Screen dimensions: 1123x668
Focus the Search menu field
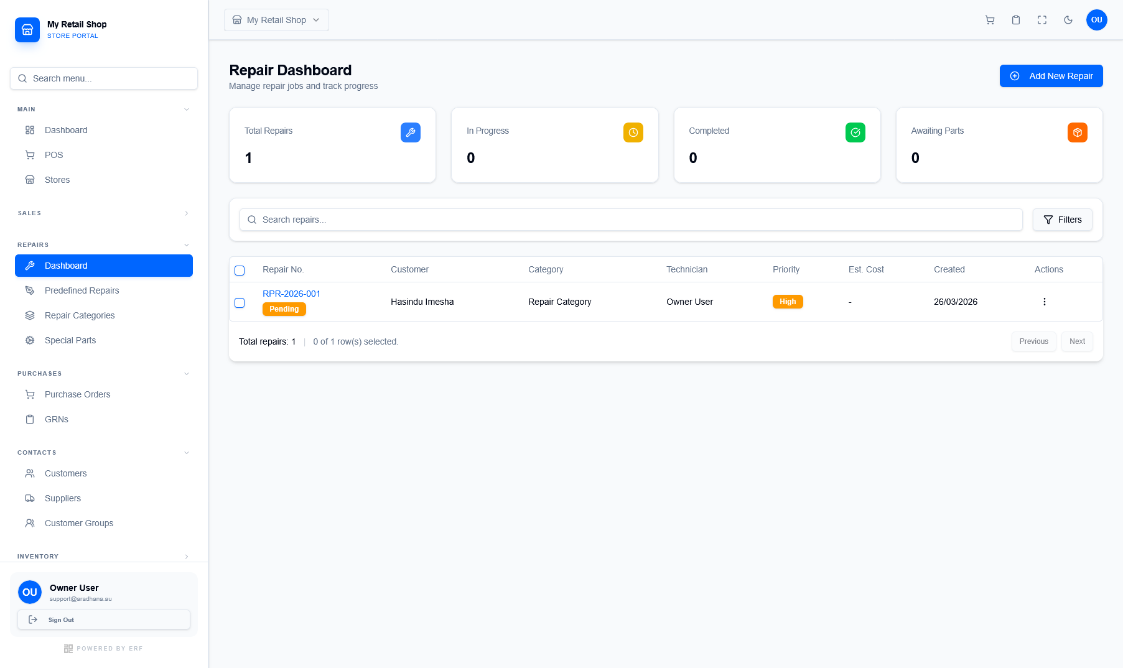(x=104, y=78)
